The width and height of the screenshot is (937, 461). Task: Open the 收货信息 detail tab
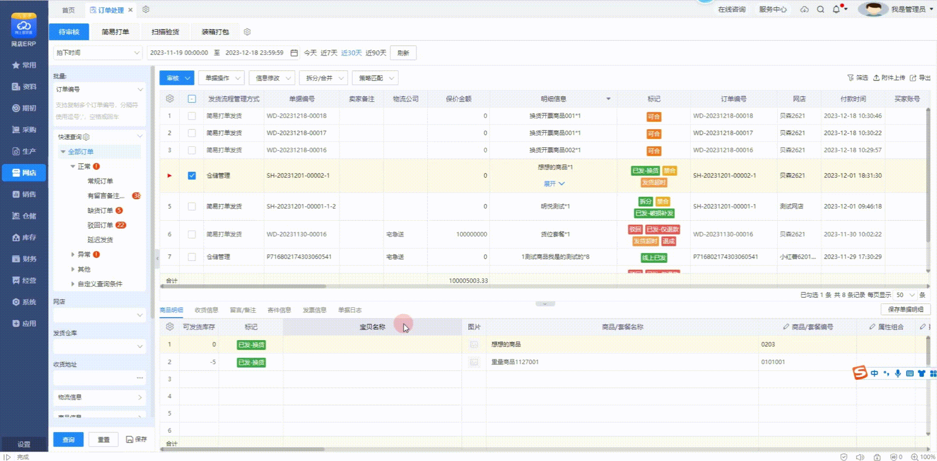pos(206,310)
